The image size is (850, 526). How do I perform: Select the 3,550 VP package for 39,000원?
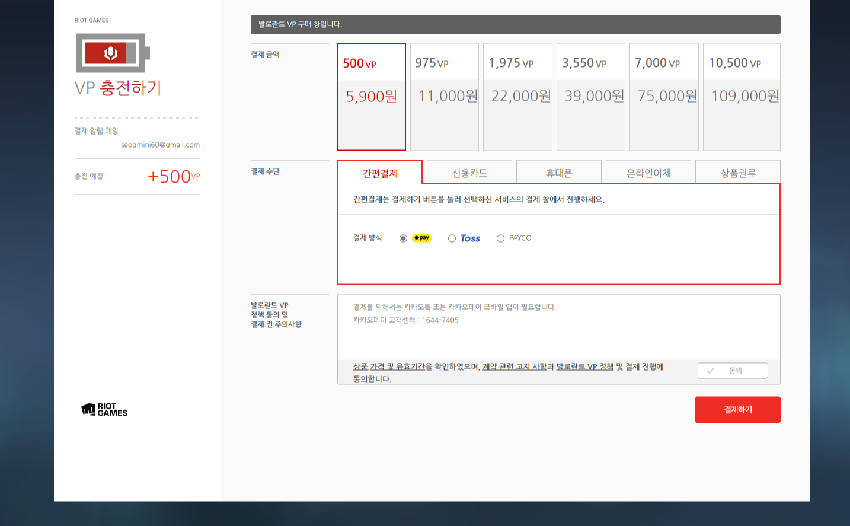[x=591, y=97]
